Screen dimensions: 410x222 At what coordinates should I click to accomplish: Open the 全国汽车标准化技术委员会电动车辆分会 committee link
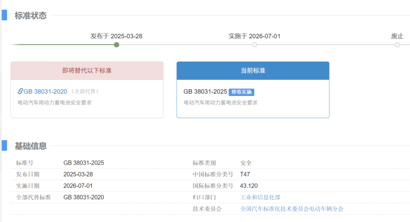(292, 209)
